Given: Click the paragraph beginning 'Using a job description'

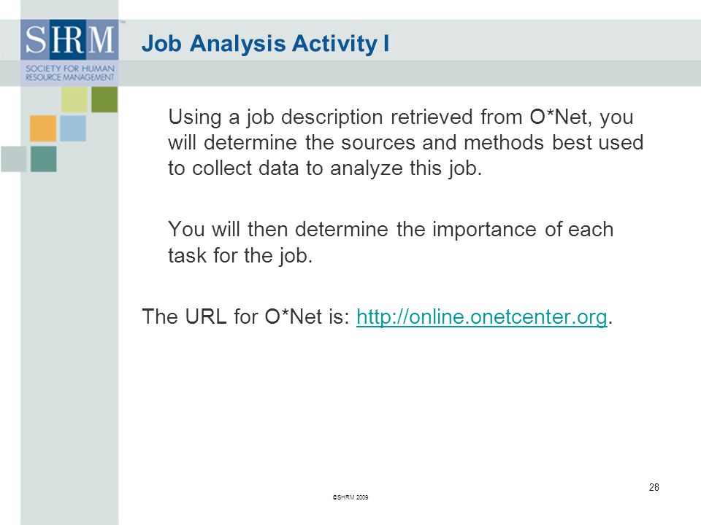Looking at the screenshot, I should tap(406, 142).
